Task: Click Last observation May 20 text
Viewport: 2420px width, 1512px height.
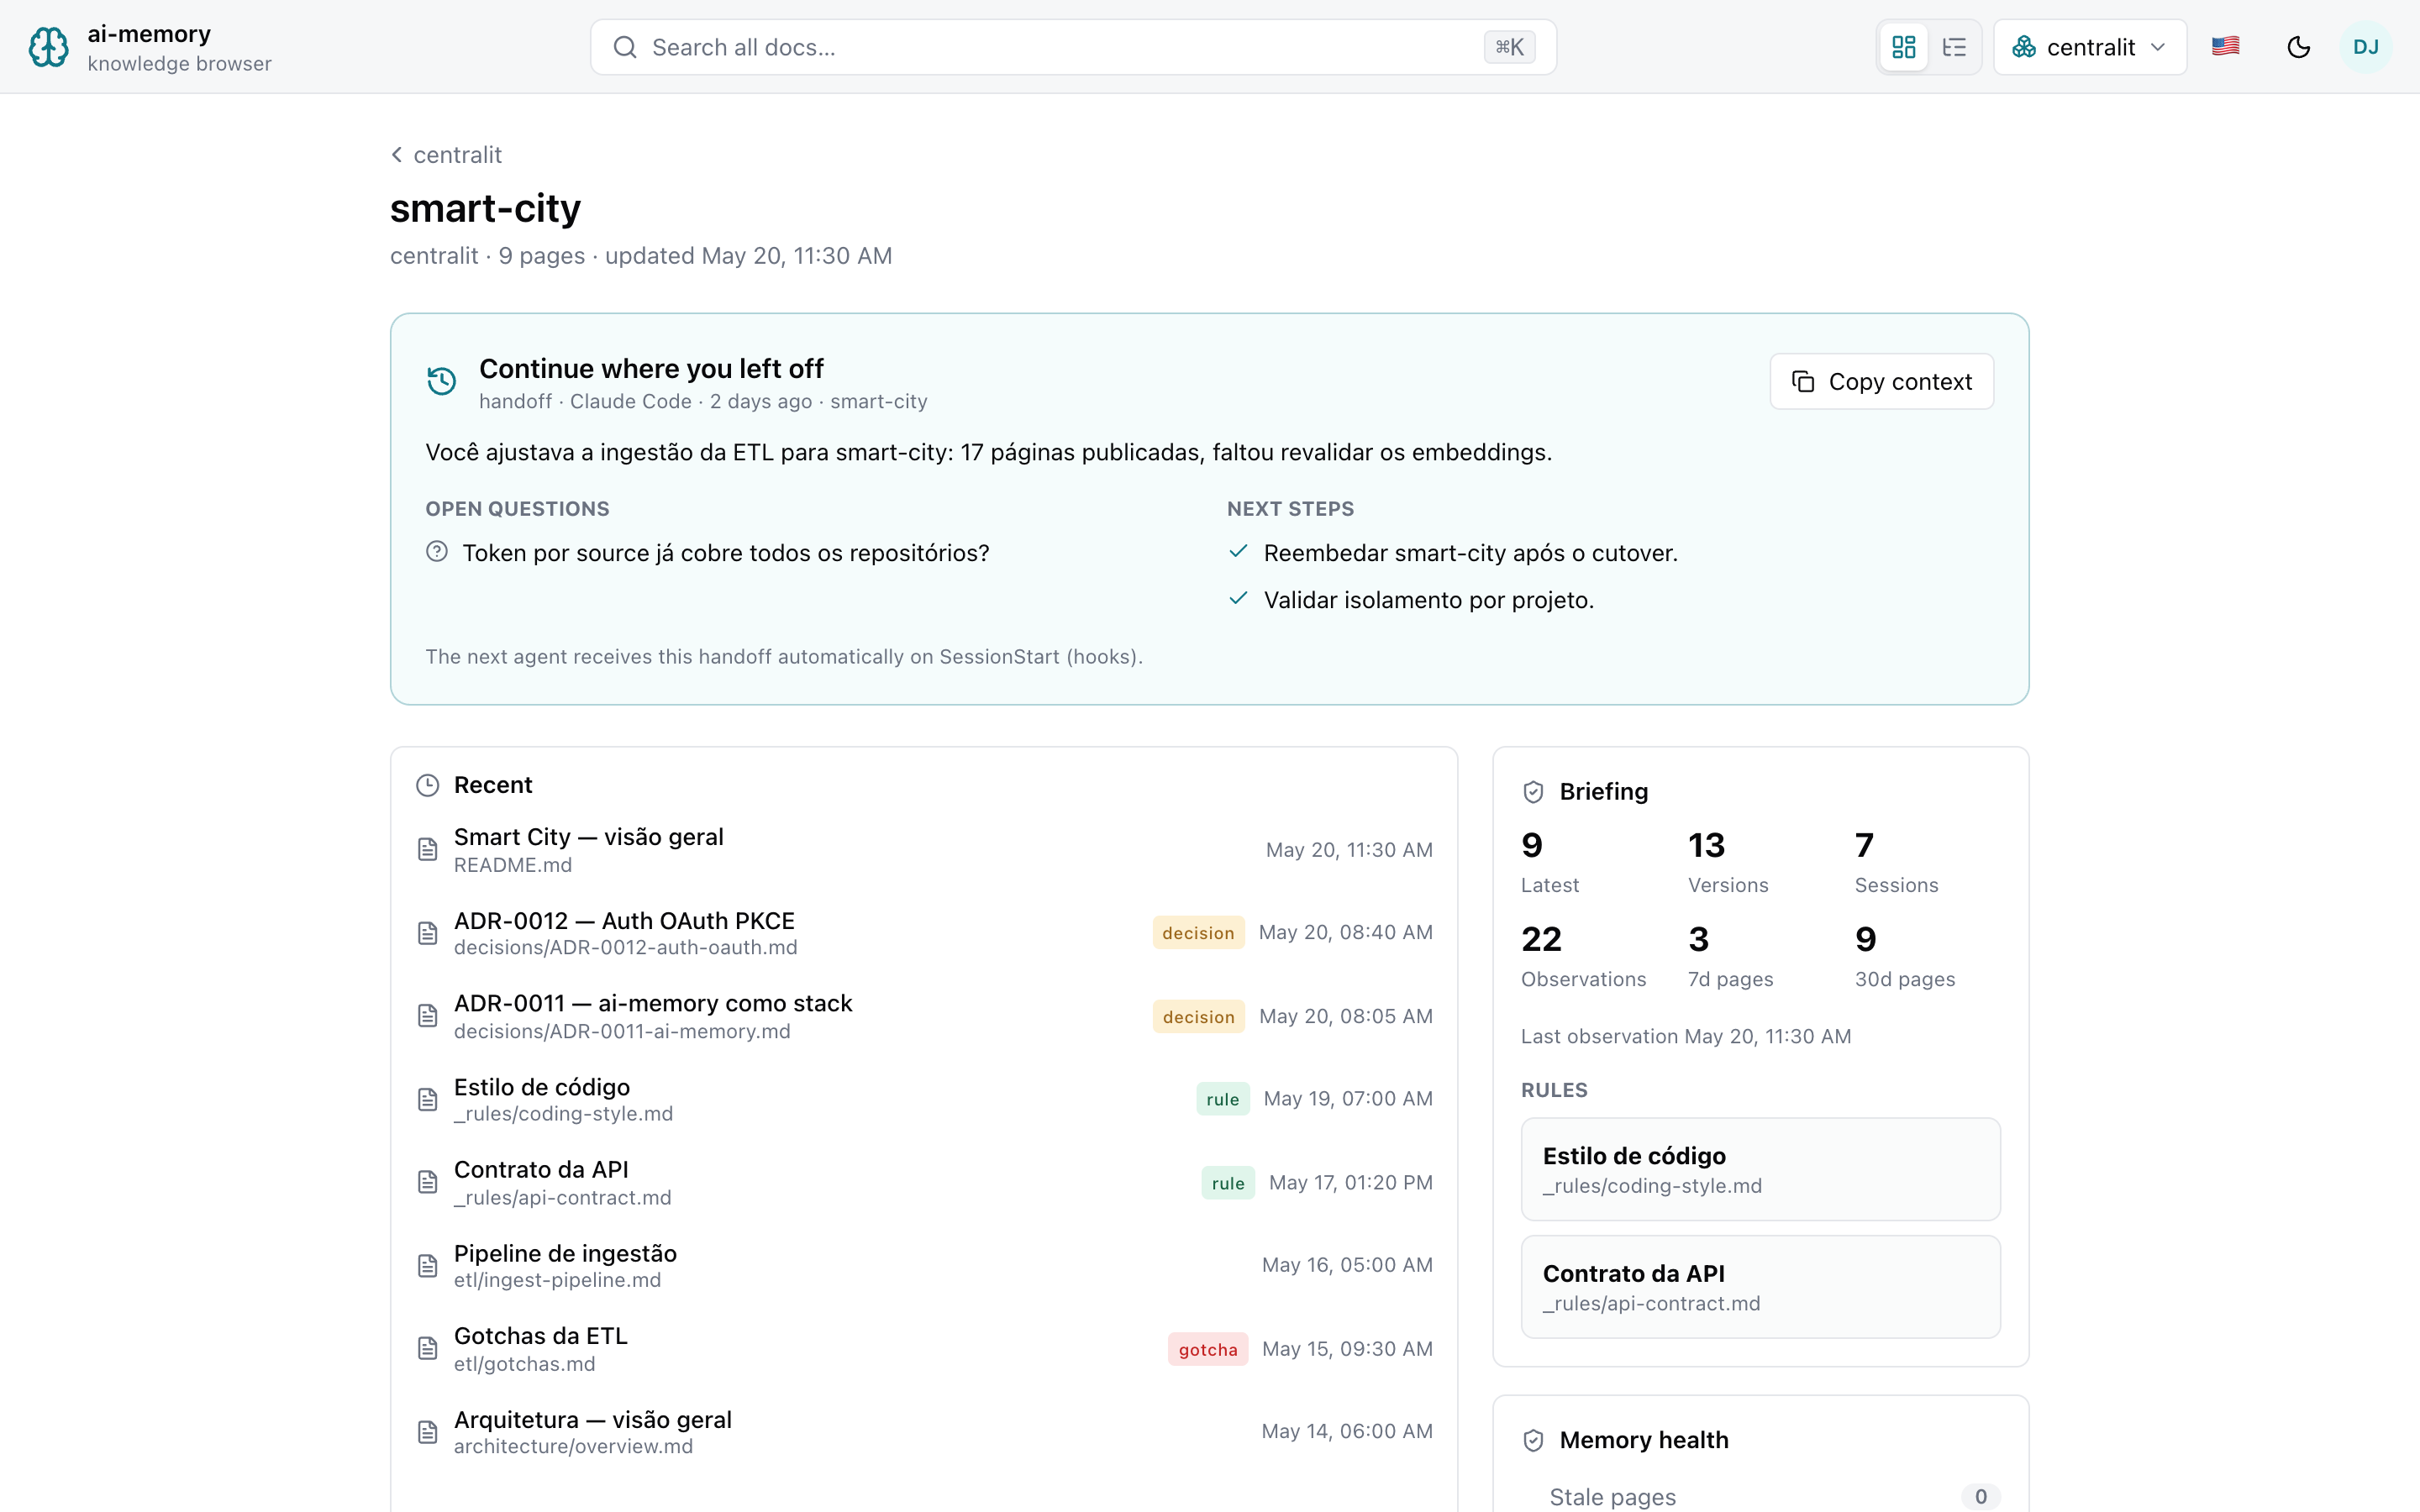Action: (1686, 1036)
